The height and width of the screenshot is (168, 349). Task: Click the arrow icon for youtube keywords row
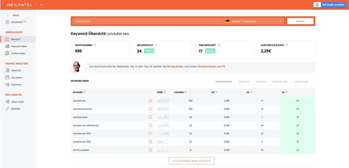[x=151, y=109]
